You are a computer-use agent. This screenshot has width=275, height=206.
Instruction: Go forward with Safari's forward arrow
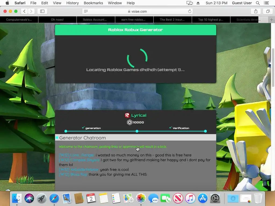click(31, 11)
